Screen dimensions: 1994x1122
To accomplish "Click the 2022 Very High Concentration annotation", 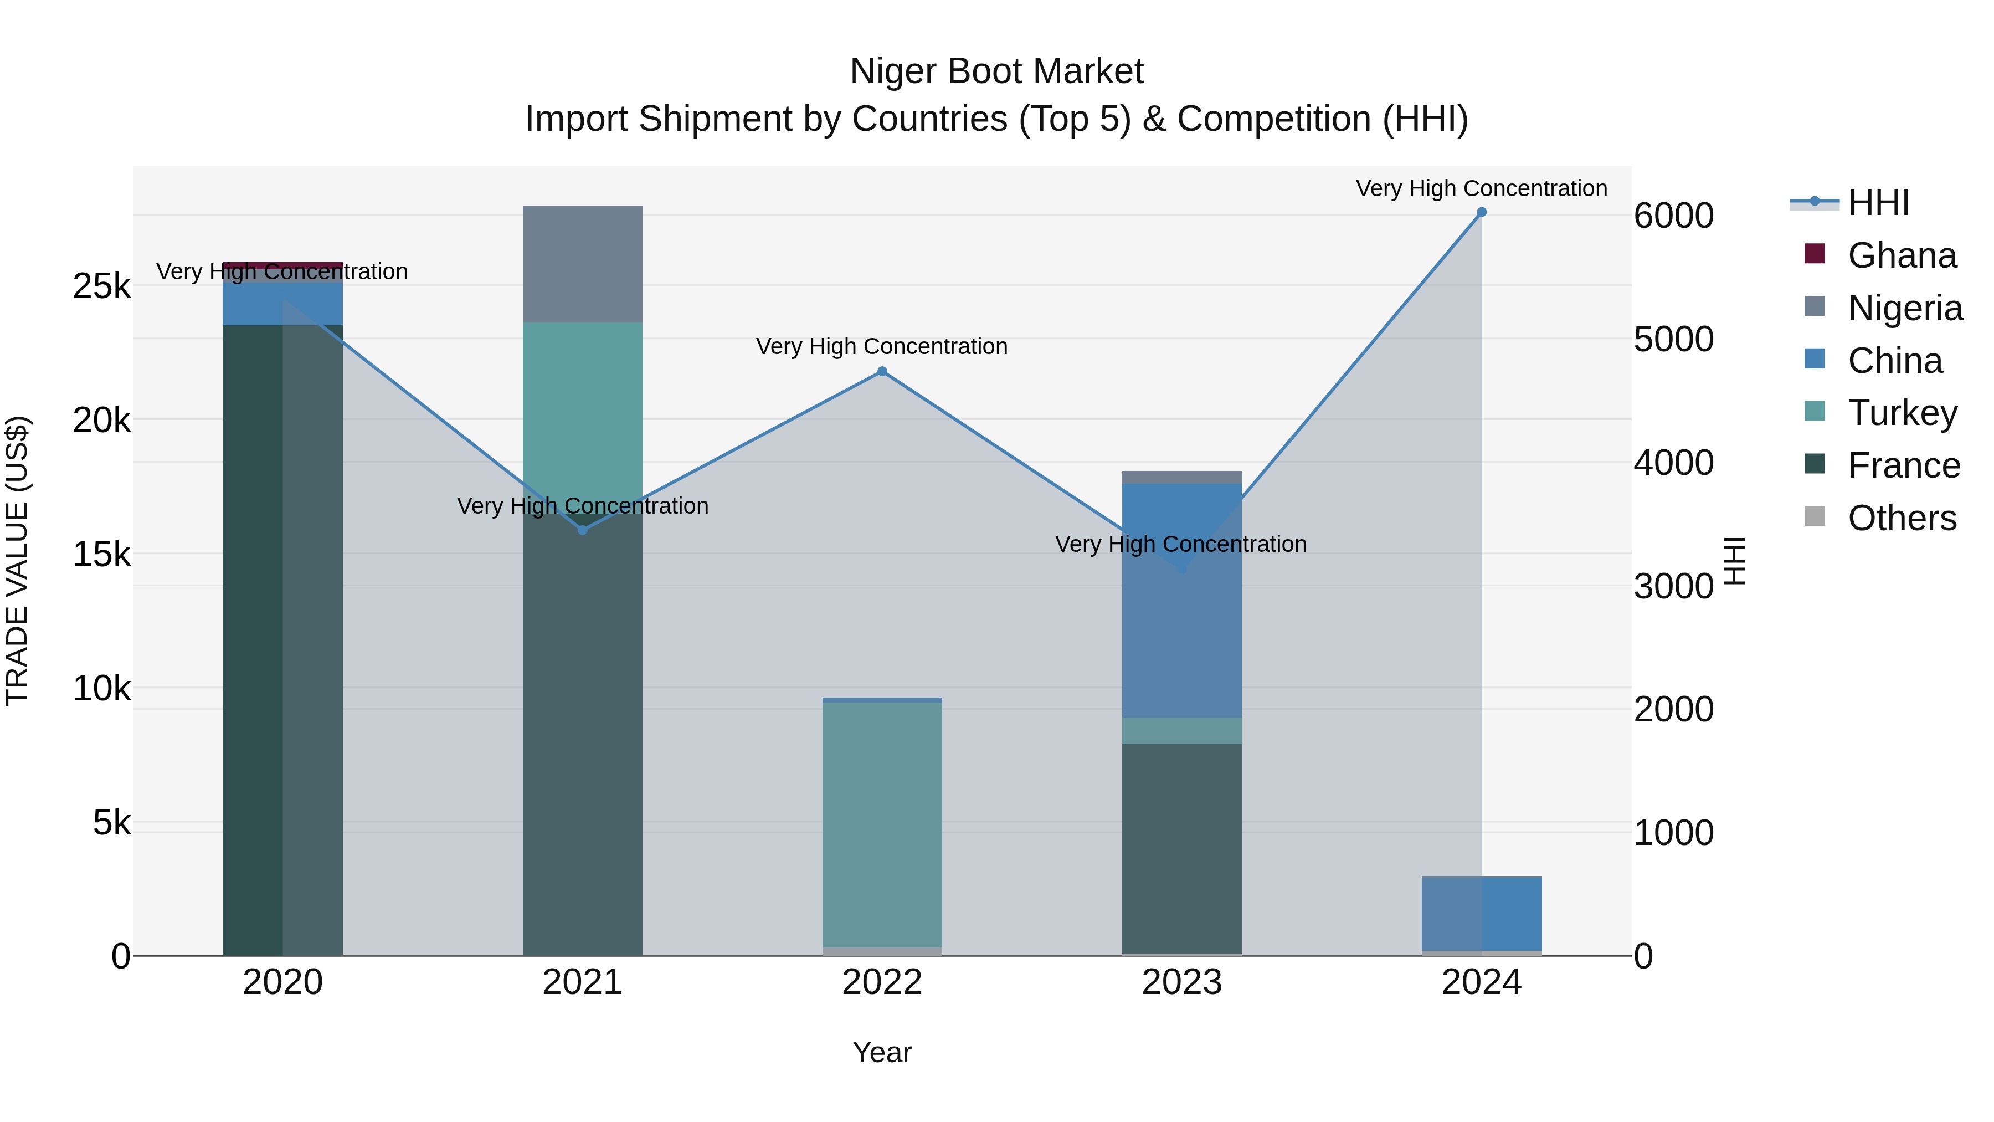I will click(x=882, y=346).
